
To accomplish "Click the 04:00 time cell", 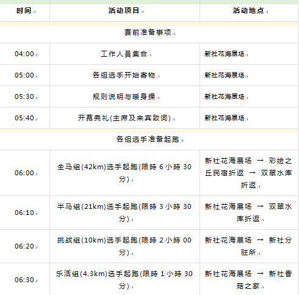I will point(24,54).
